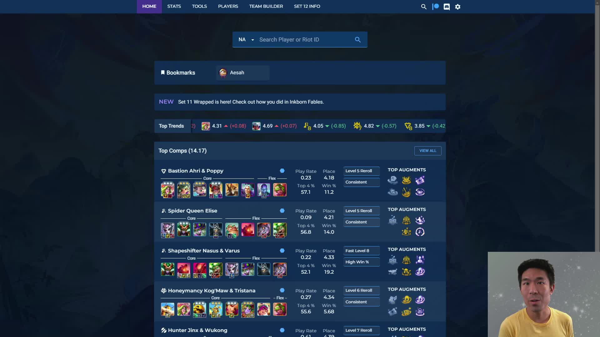Click the blue hexagon on Honeymancy Kog'Maw & Tristana row
Viewport: 600px width, 337px height.
click(282, 290)
